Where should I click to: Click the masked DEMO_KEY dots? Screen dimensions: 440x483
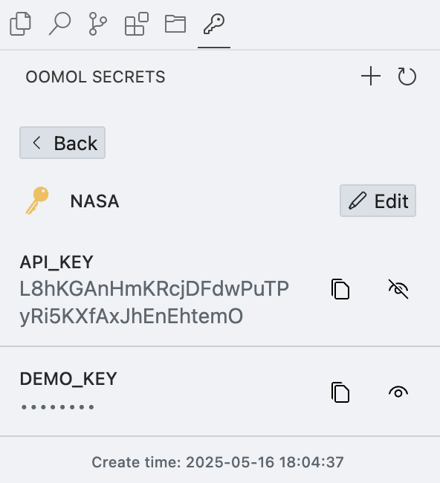58,407
